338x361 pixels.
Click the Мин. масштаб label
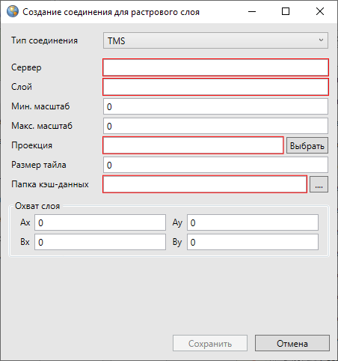(40, 106)
